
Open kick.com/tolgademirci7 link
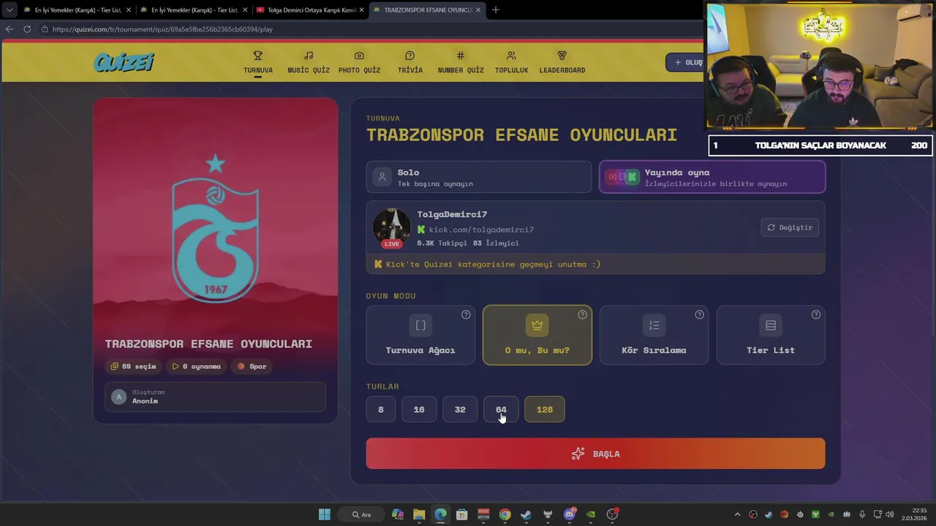pyautogui.click(x=481, y=229)
